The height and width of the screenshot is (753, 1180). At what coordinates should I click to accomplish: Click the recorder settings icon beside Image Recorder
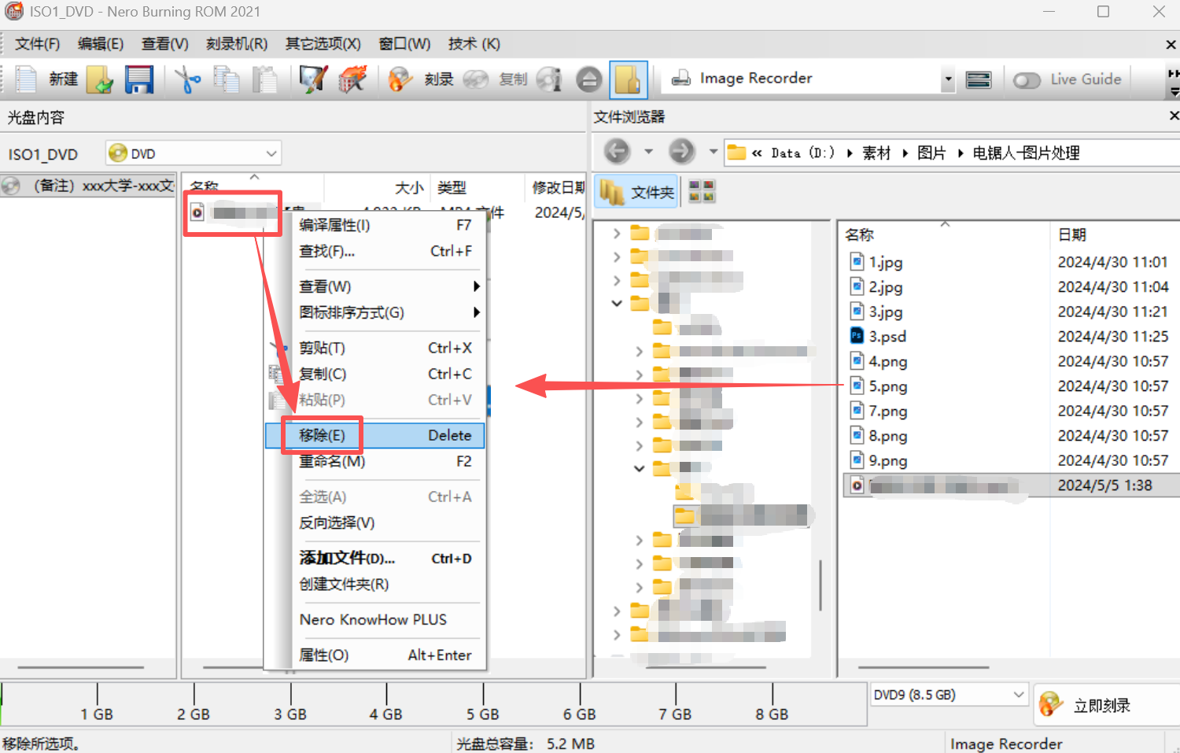(x=978, y=79)
